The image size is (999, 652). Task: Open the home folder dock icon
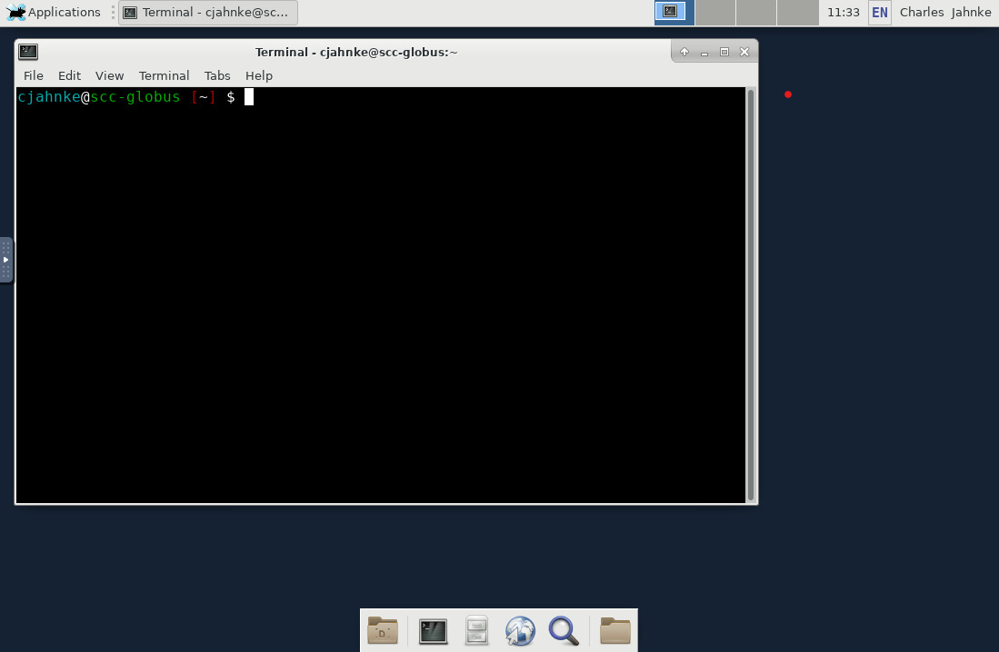click(x=383, y=630)
